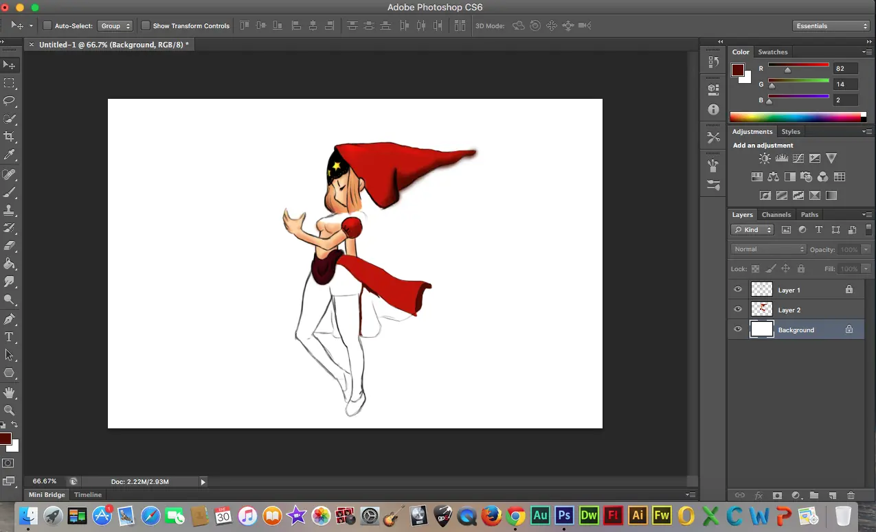The width and height of the screenshot is (876, 532).
Task: Open the Color panel options menu
Action: [867, 52]
